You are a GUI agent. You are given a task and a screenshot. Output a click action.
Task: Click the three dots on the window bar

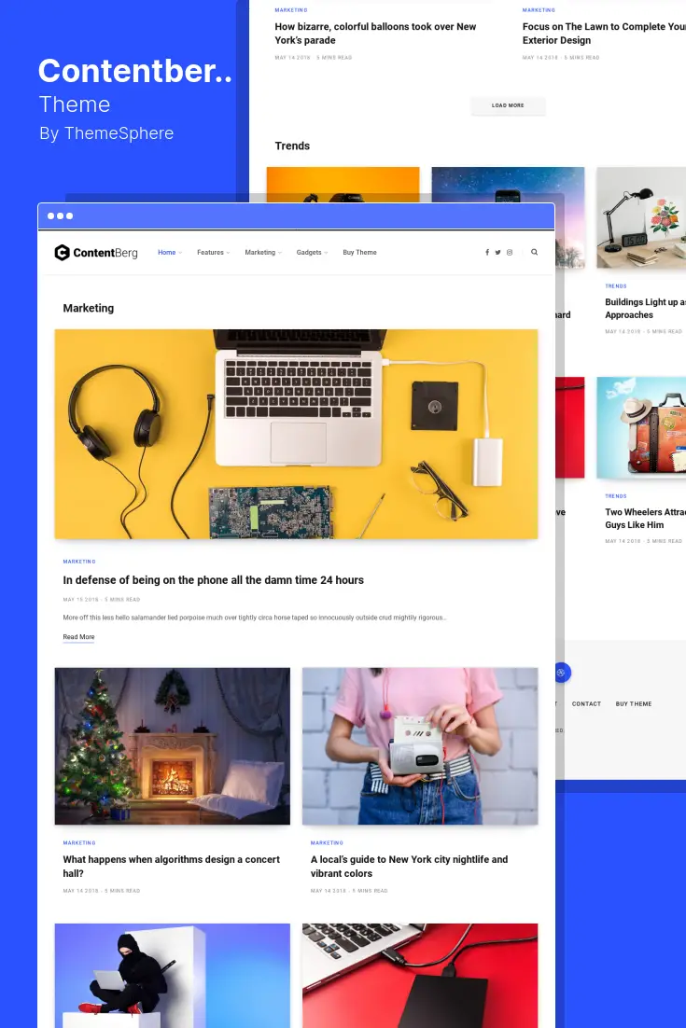(x=61, y=215)
